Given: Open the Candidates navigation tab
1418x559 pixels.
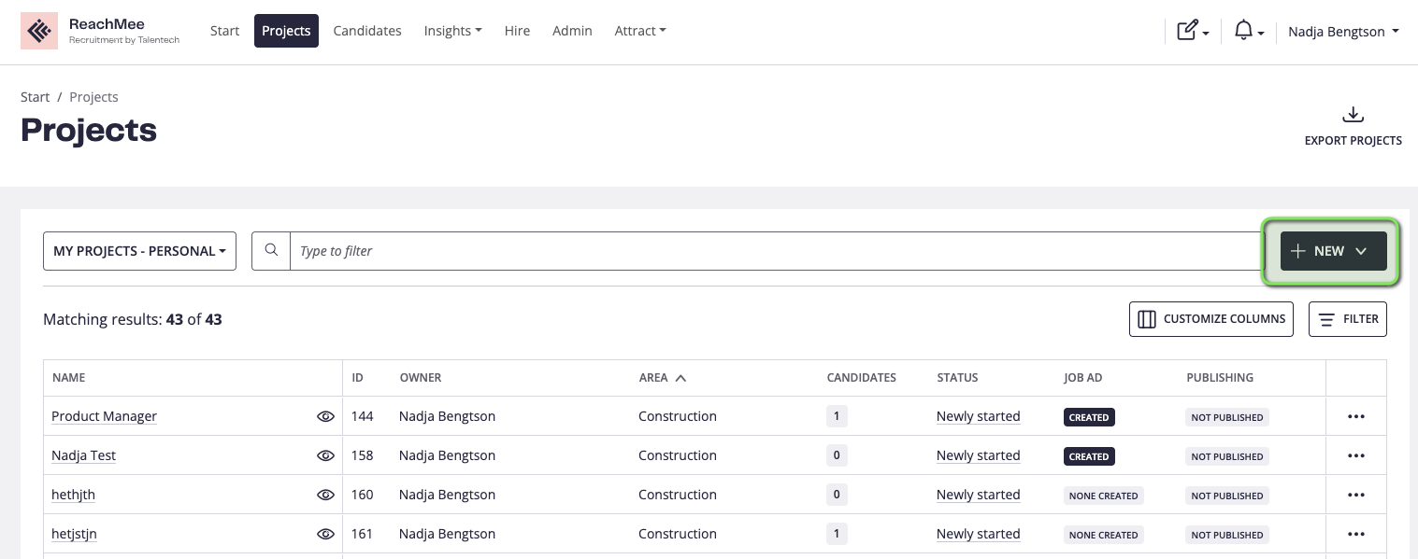Looking at the screenshot, I should (x=367, y=31).
